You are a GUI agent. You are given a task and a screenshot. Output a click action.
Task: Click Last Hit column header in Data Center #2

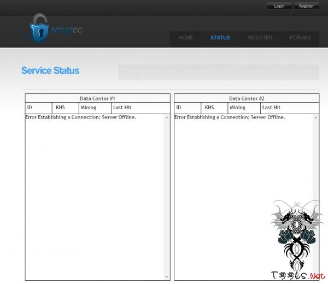[x=271, y=108]
